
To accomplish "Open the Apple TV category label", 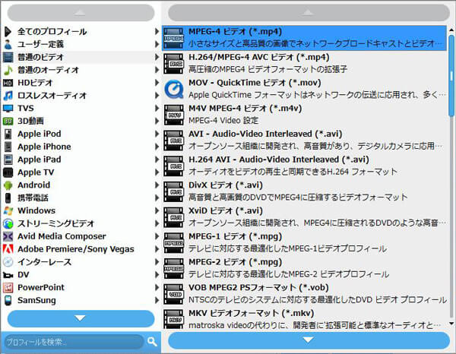I will point(36,172).
